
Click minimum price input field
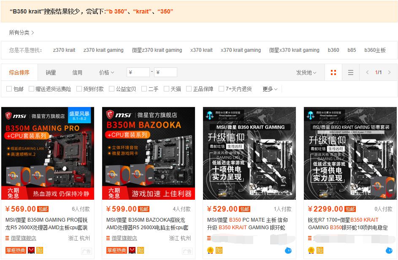click(138, 72)
